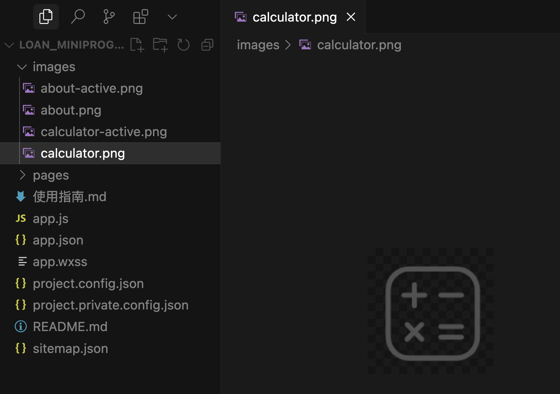
Task: Click the New Folder icon
Action: (160, 45)
